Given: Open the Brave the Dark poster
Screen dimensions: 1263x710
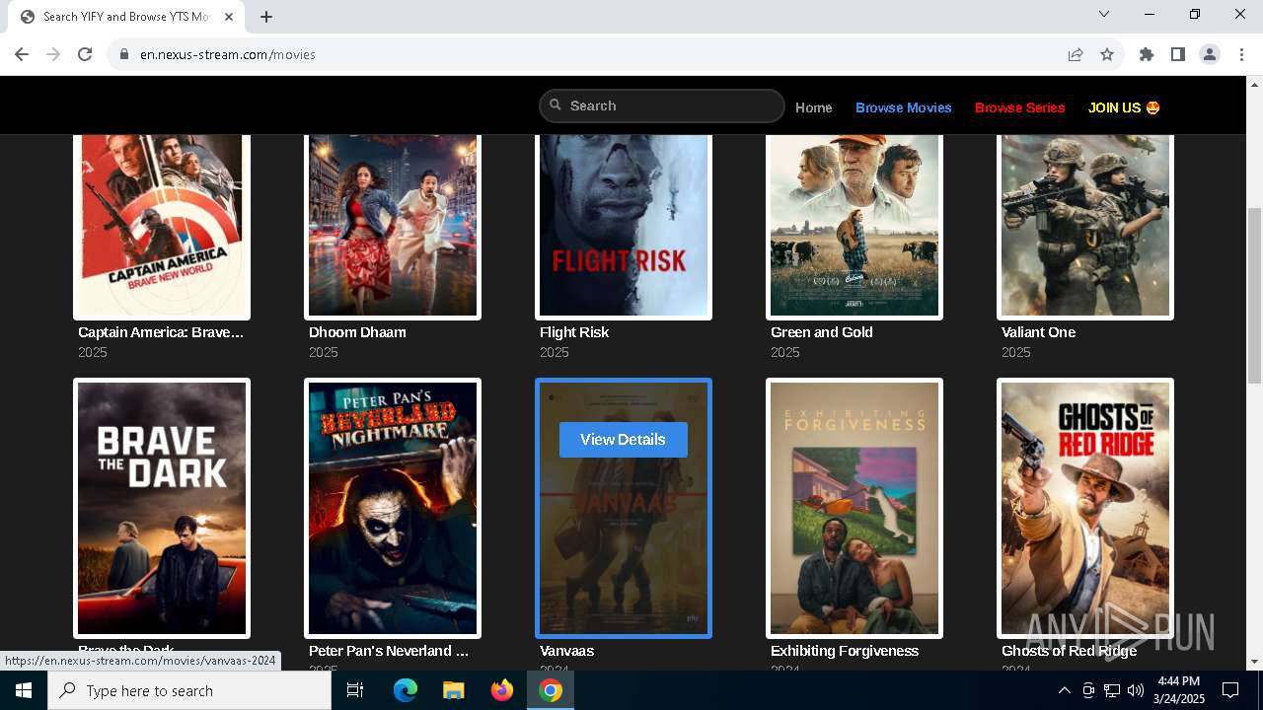Looking at the screenshot, I should (x=162, y=508).
